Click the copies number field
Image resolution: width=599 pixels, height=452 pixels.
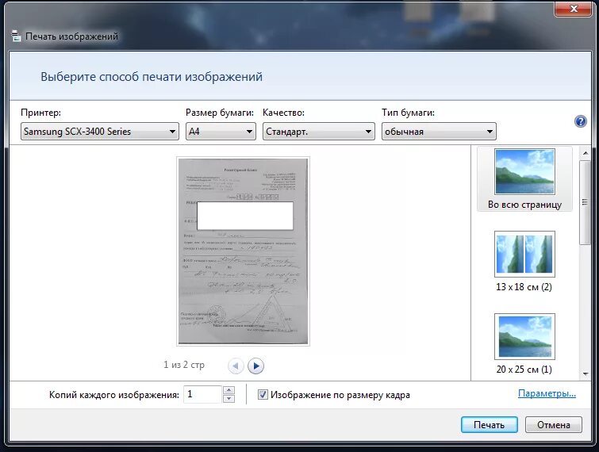[x=203, y=394]
